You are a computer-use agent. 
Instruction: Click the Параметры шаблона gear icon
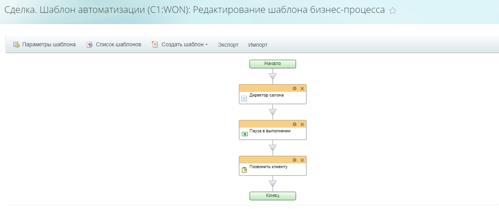pyautogui.click(x=16, y=45)
